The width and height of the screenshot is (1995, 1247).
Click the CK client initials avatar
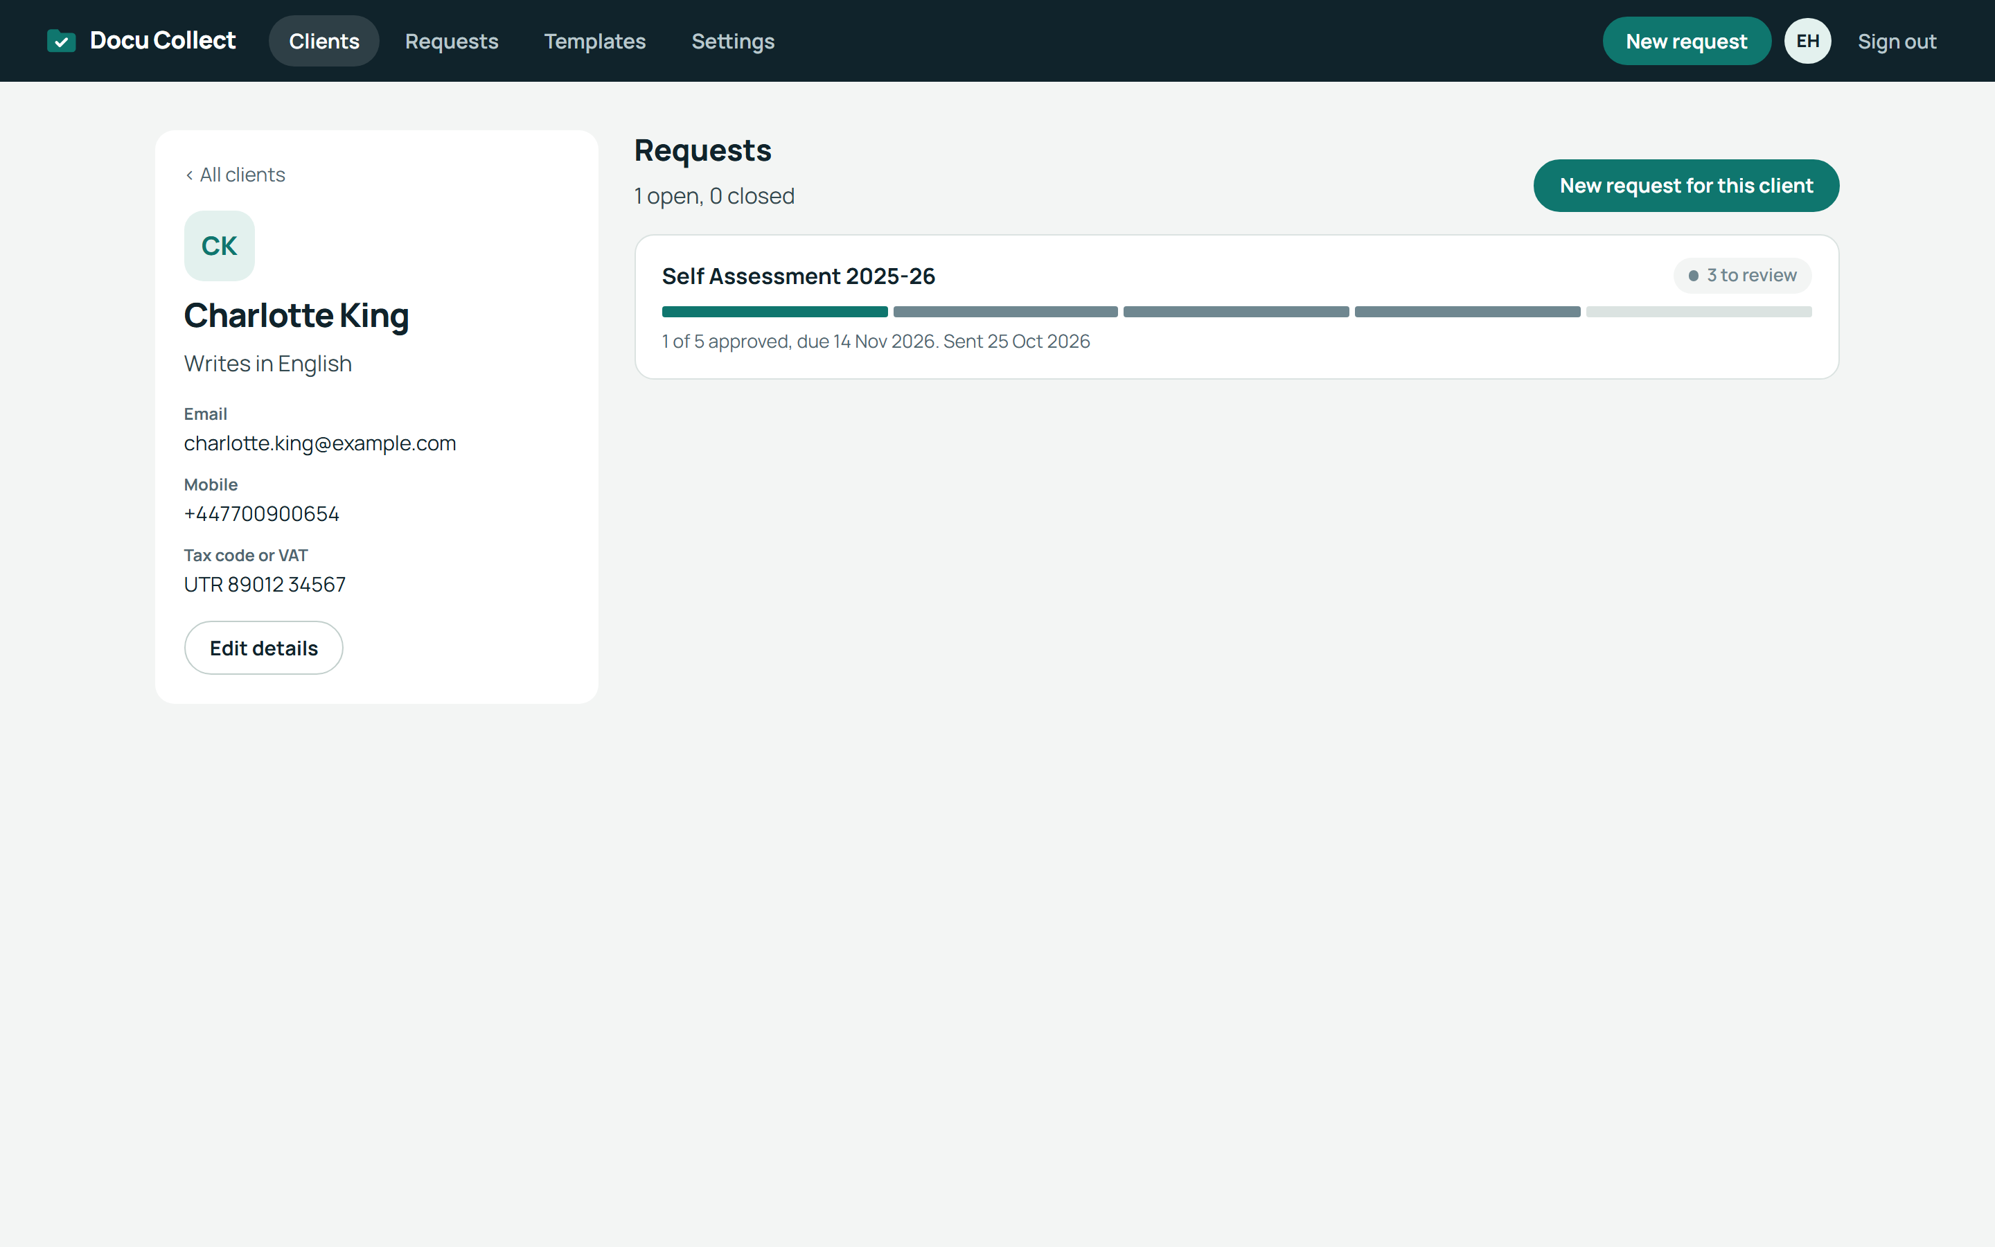[x=220, y=246]
